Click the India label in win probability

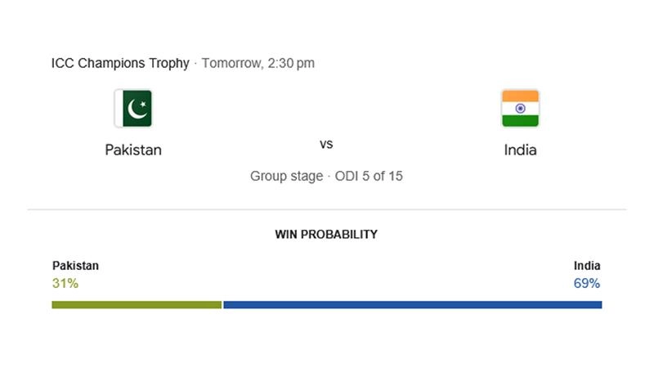tap(587, 266)
